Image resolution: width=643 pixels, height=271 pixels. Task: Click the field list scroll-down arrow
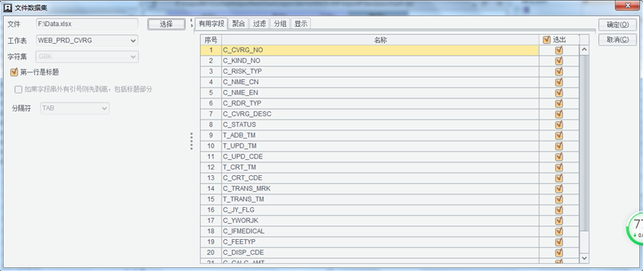pos(584,258)
